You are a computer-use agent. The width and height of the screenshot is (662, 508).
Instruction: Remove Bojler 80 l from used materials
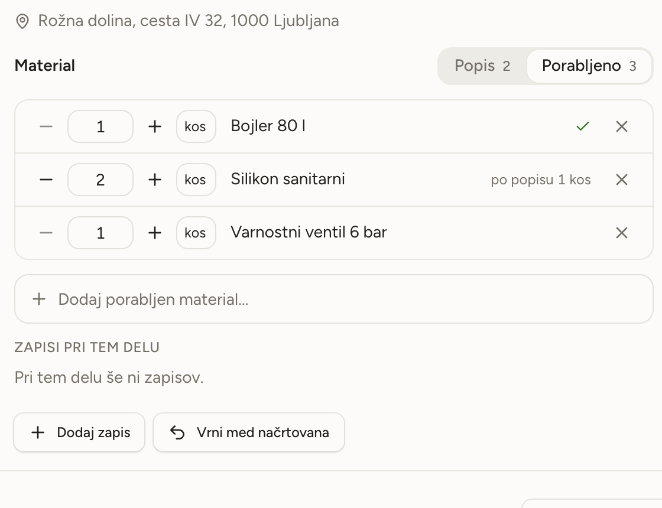621,126
